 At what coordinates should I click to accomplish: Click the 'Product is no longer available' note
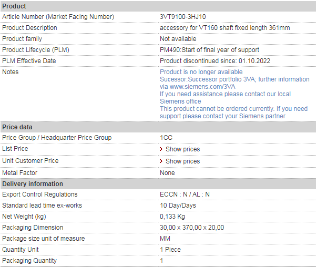tap(201, 72)
